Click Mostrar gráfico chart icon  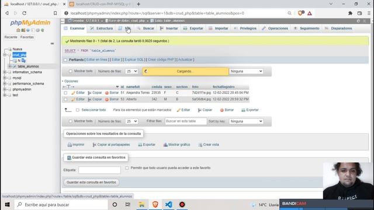click(165, 145)
